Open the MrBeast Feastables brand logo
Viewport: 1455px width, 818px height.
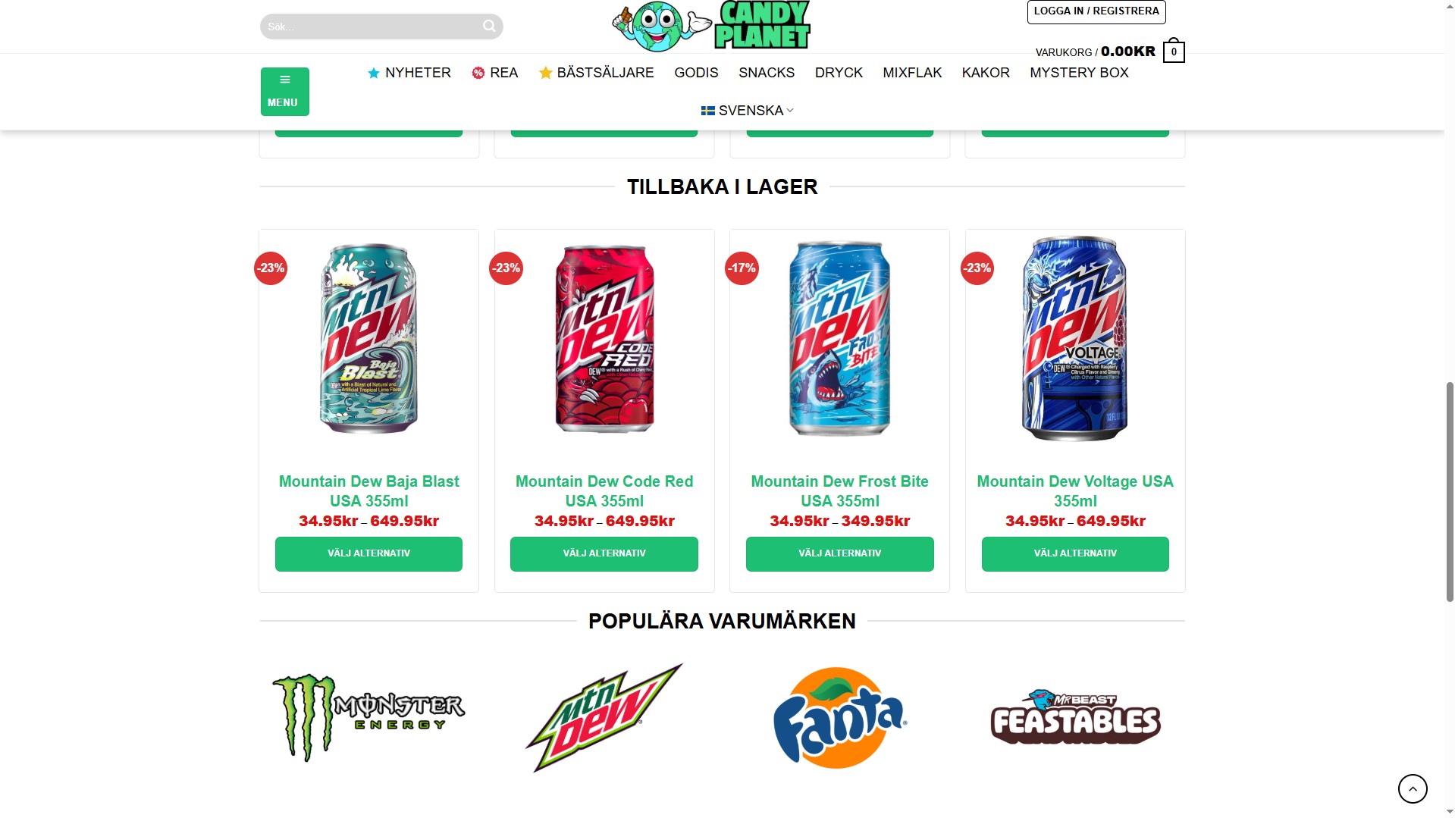point(1075,717)
